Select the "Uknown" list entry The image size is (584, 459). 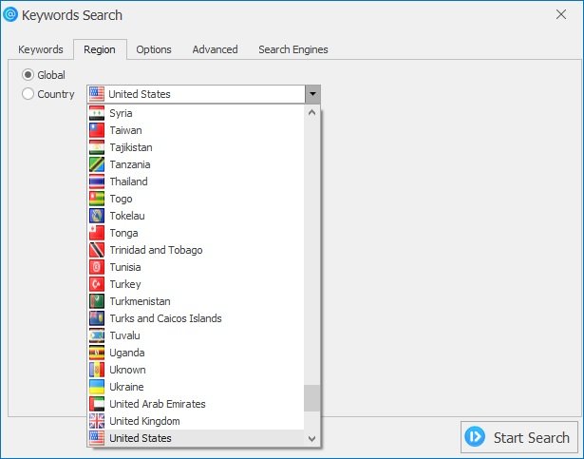(x=197, y=370)
